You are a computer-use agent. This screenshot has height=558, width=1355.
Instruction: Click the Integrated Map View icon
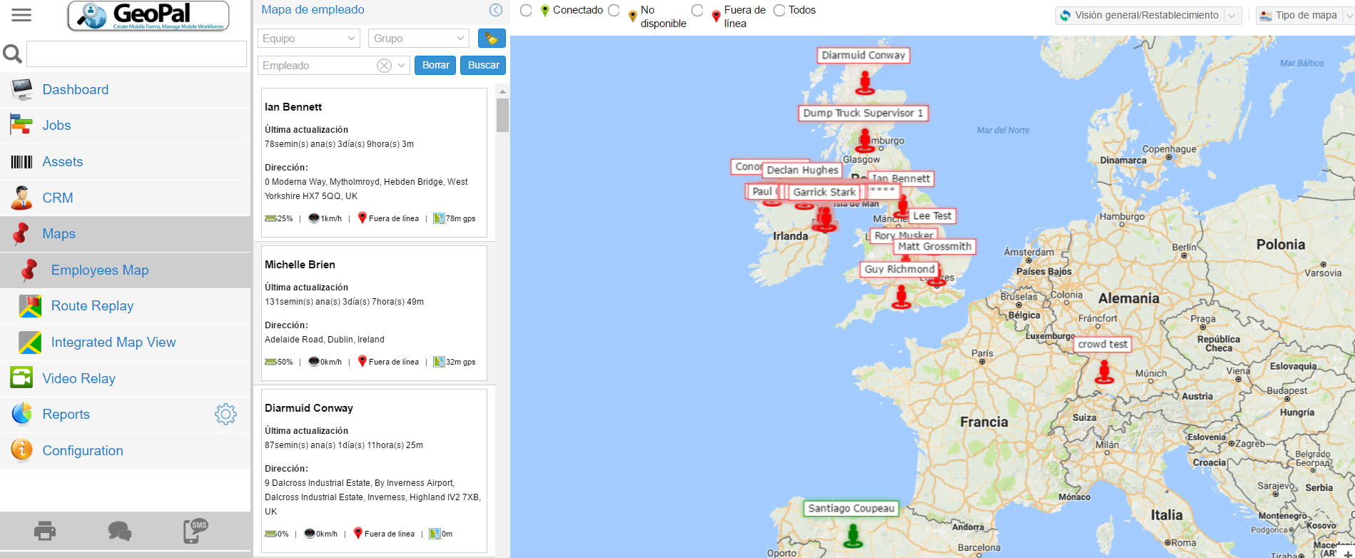30,343
